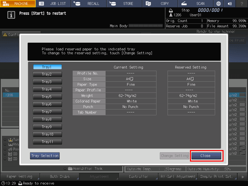248x186 pixels.
Task: Click the Tray Selection button
Action: click(x=45, y=156)
